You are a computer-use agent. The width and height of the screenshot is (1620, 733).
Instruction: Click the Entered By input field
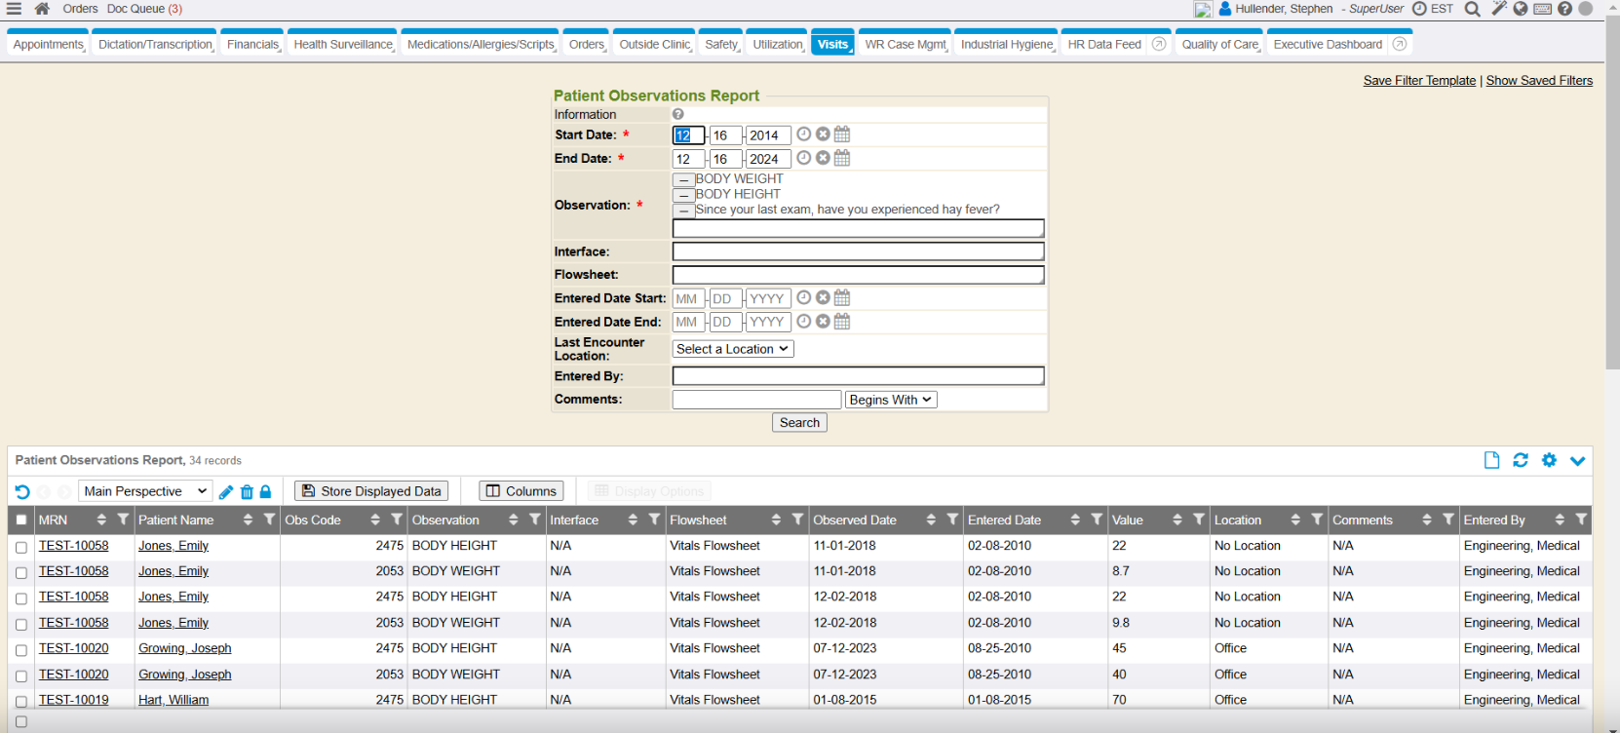[x=858, y=376]
